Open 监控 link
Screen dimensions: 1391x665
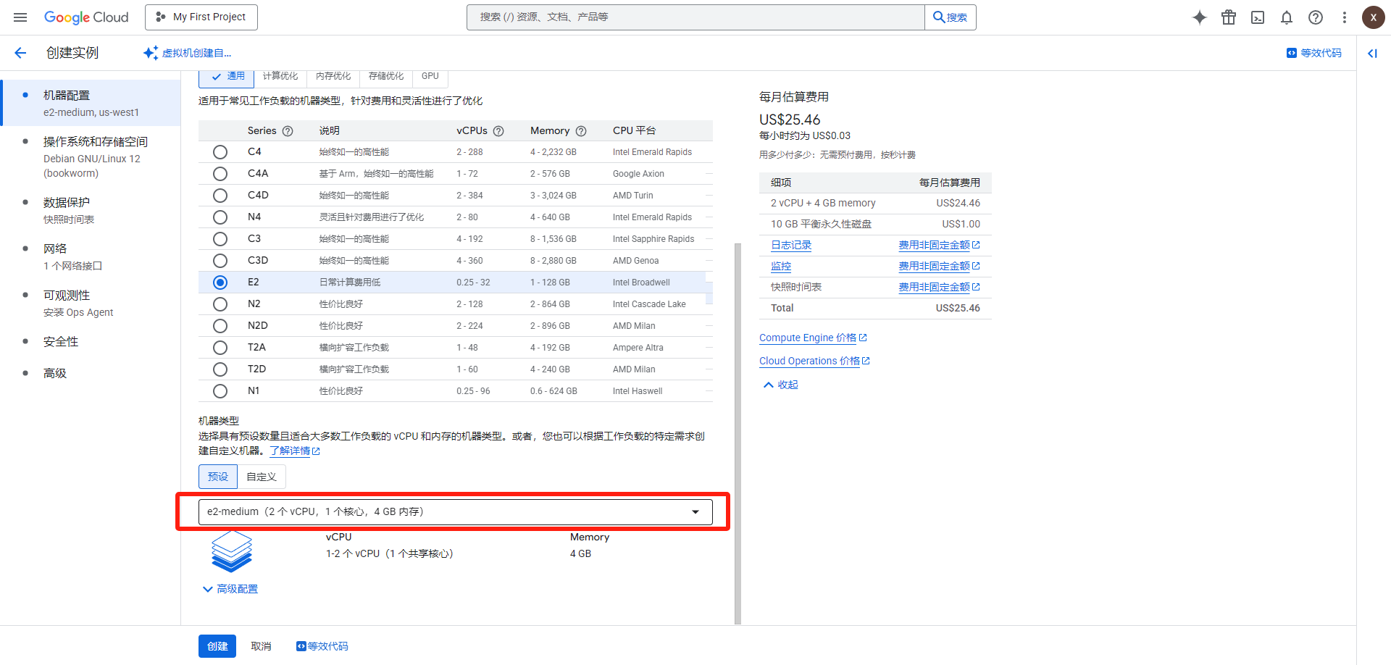pyautogui.click(x=781, y=267)
